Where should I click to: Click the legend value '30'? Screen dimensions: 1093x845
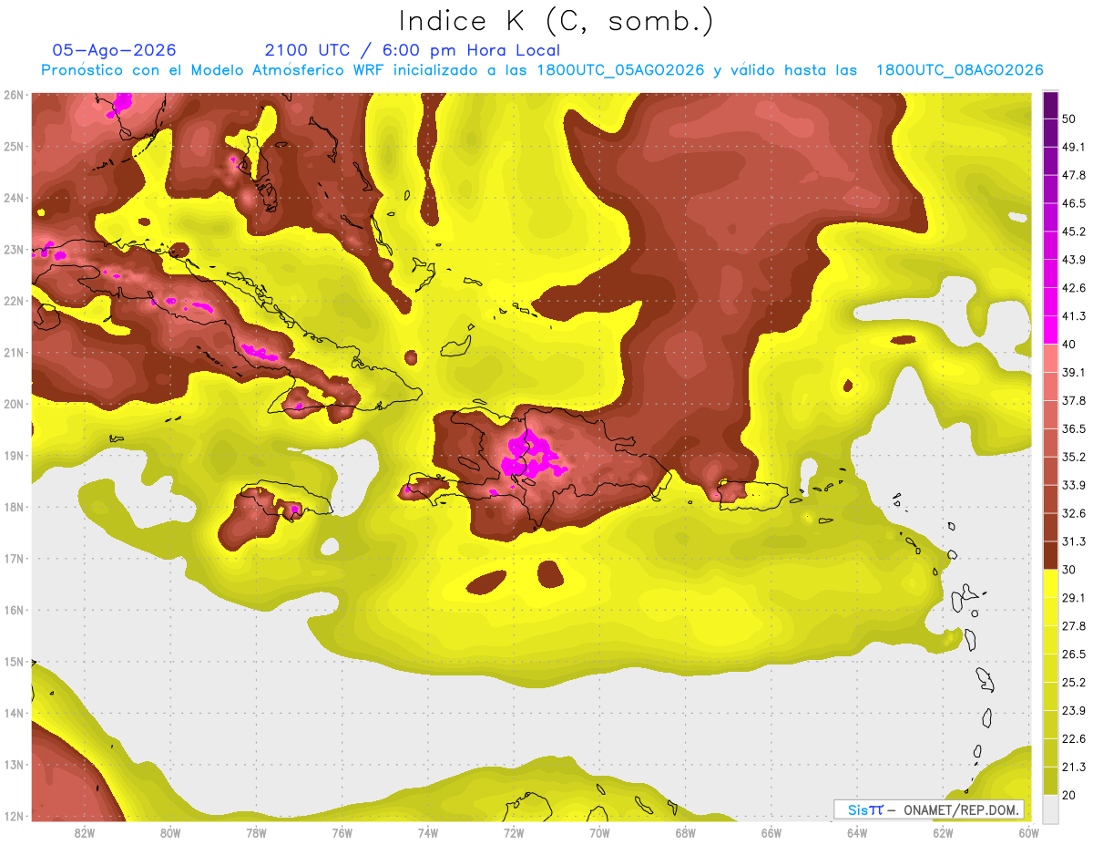tap(1070, 570)
